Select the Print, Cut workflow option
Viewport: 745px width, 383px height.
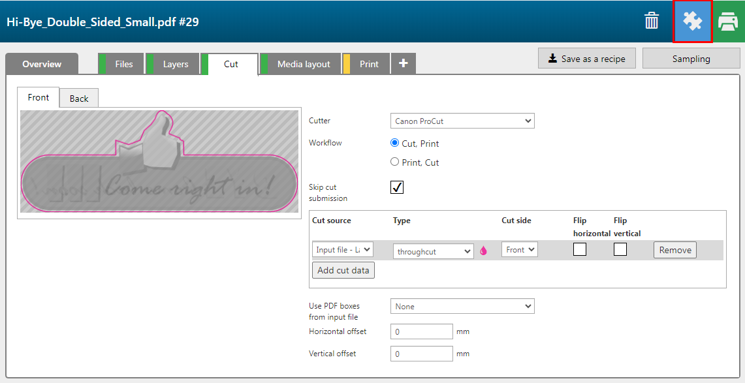coord(394,162)
